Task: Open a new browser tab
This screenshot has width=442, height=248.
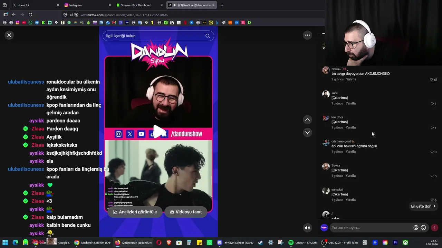Action: point(222,5)
